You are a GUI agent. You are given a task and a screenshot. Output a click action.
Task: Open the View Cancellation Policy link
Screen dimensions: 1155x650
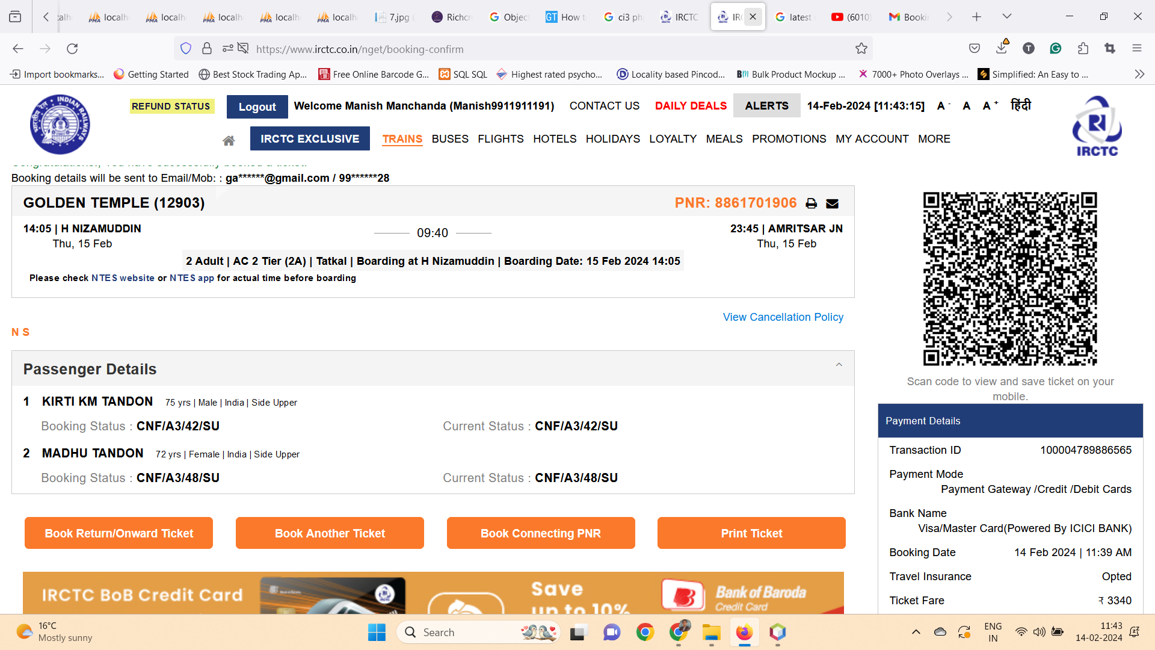pyautogui.click(x=783, y=317)
